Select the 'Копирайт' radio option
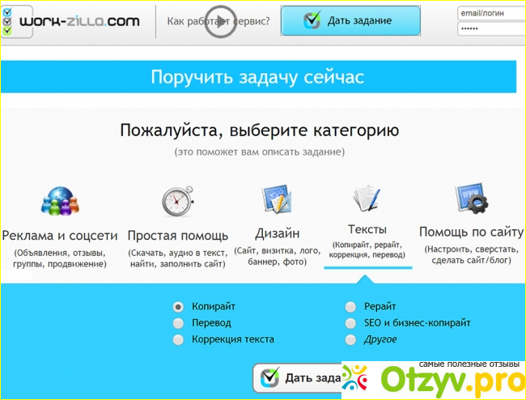 [178, 307]
